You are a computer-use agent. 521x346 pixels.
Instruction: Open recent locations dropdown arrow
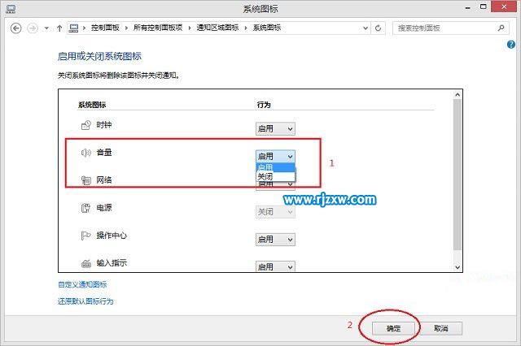(x=46, y=28)
